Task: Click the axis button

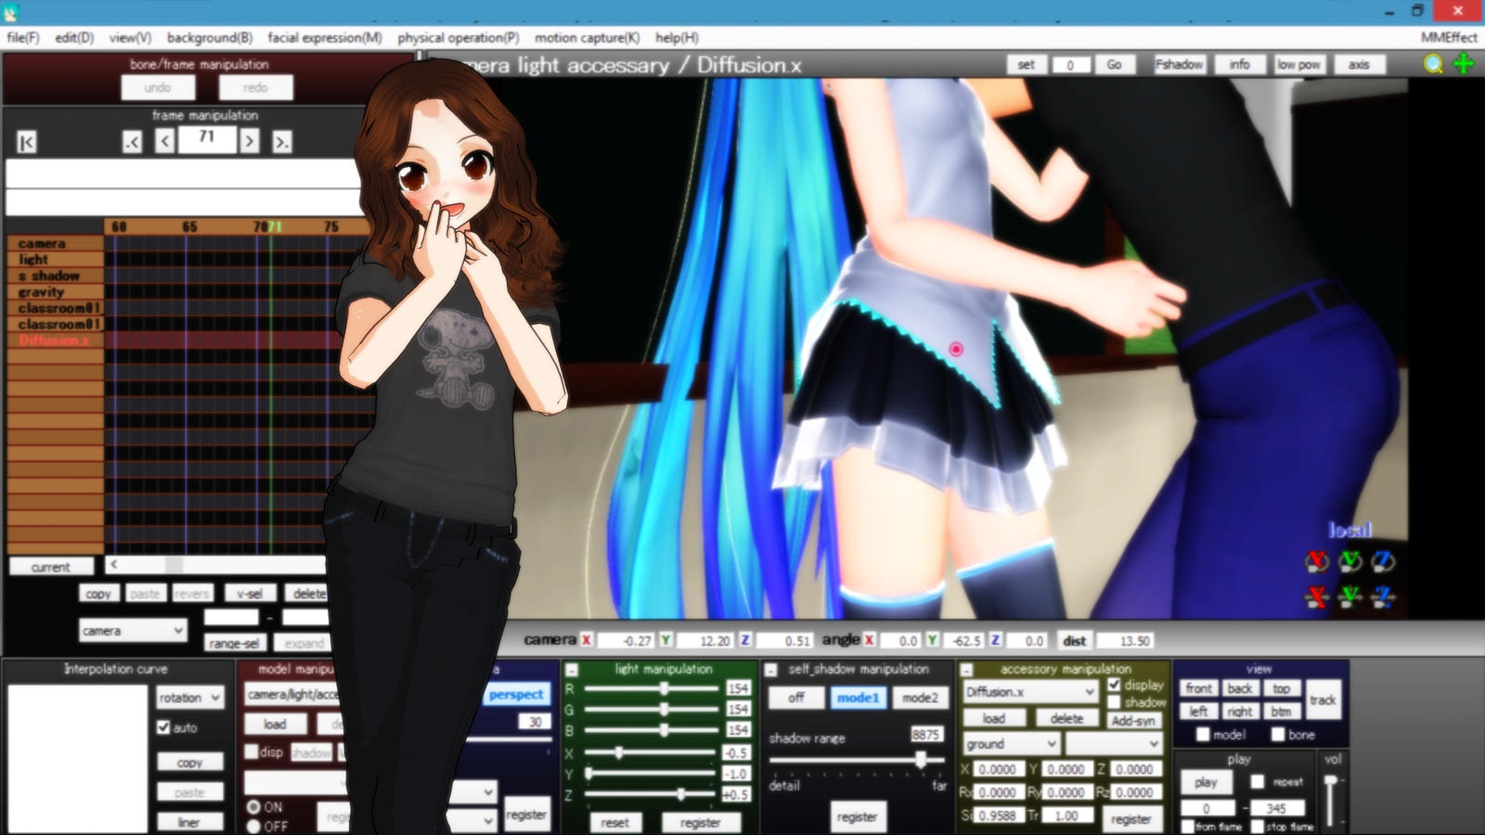Action: tap(1359, 64)
